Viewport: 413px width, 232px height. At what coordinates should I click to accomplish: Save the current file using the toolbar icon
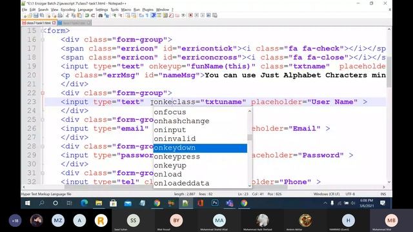pos(36,15)
